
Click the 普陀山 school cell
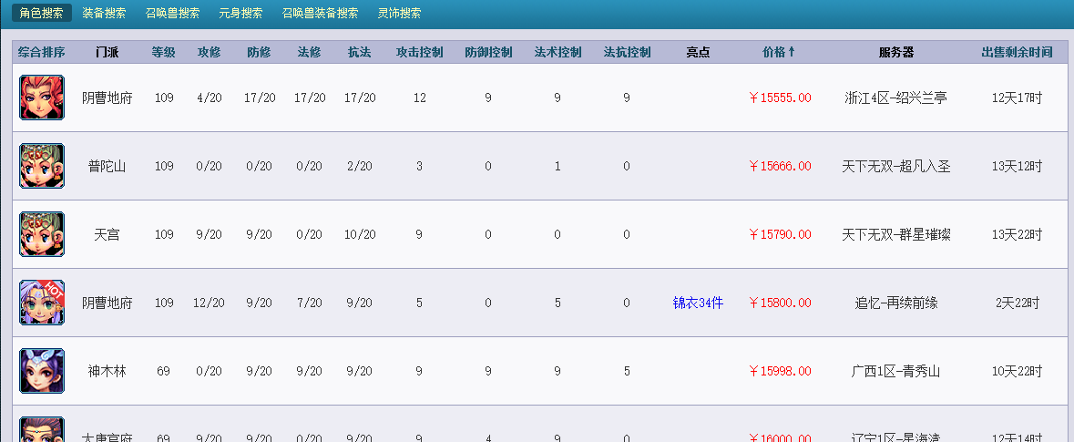point(107,167)
